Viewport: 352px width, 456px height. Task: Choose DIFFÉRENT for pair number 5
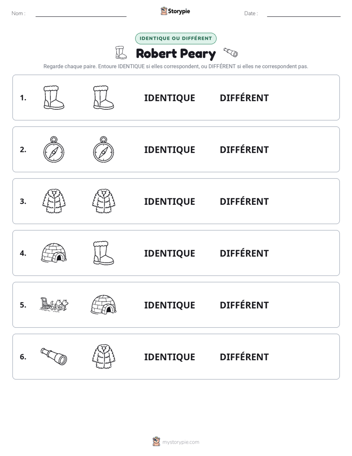(244, 305)
